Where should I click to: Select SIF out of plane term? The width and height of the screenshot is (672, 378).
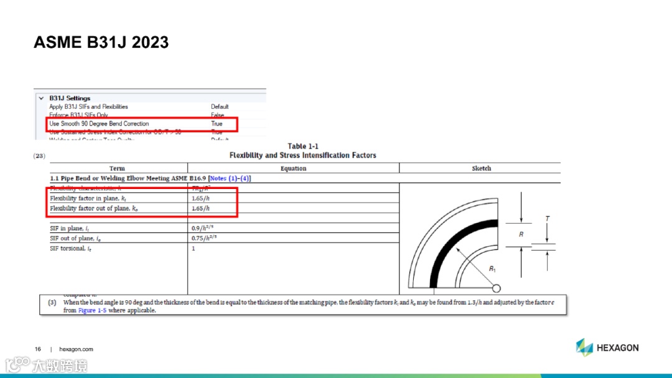click(75, 239)
